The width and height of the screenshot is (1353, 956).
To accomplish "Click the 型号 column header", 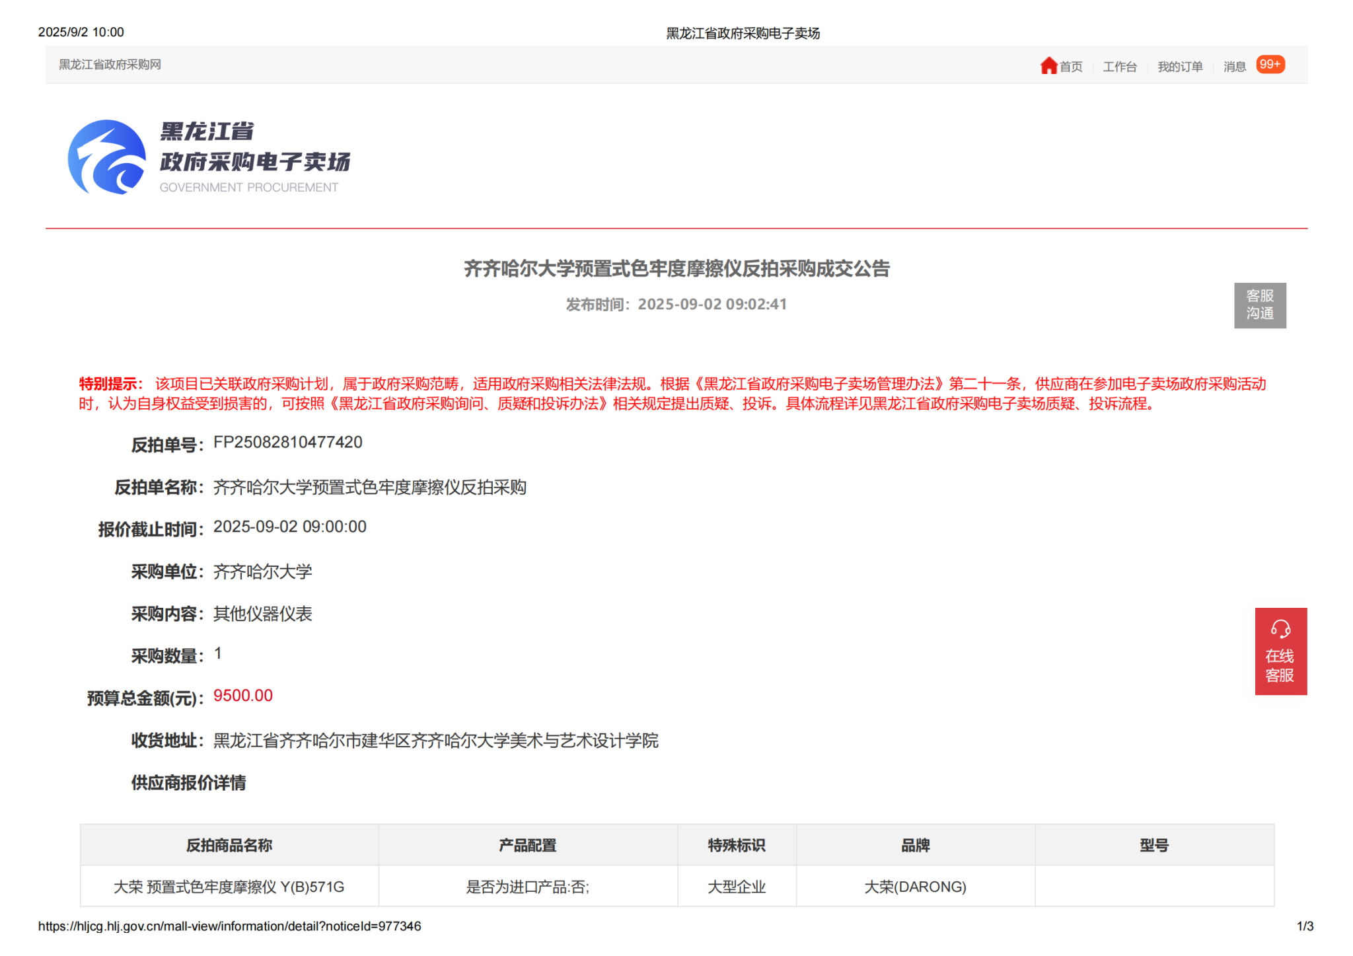I will [1153, 845].
